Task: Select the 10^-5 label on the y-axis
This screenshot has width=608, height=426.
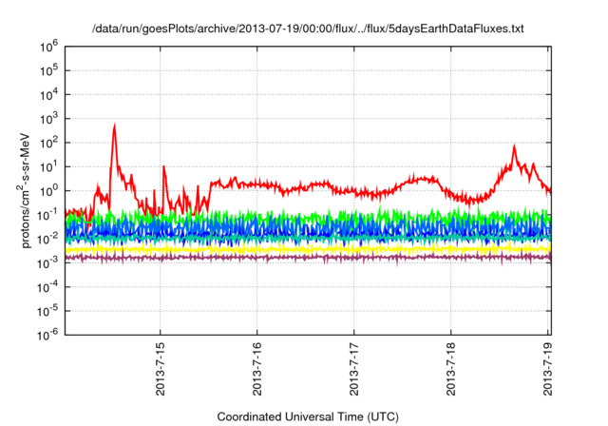Action: pos(48,311)
